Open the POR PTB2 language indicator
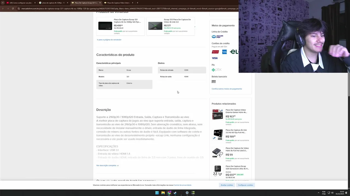 [x=324, y=193]
